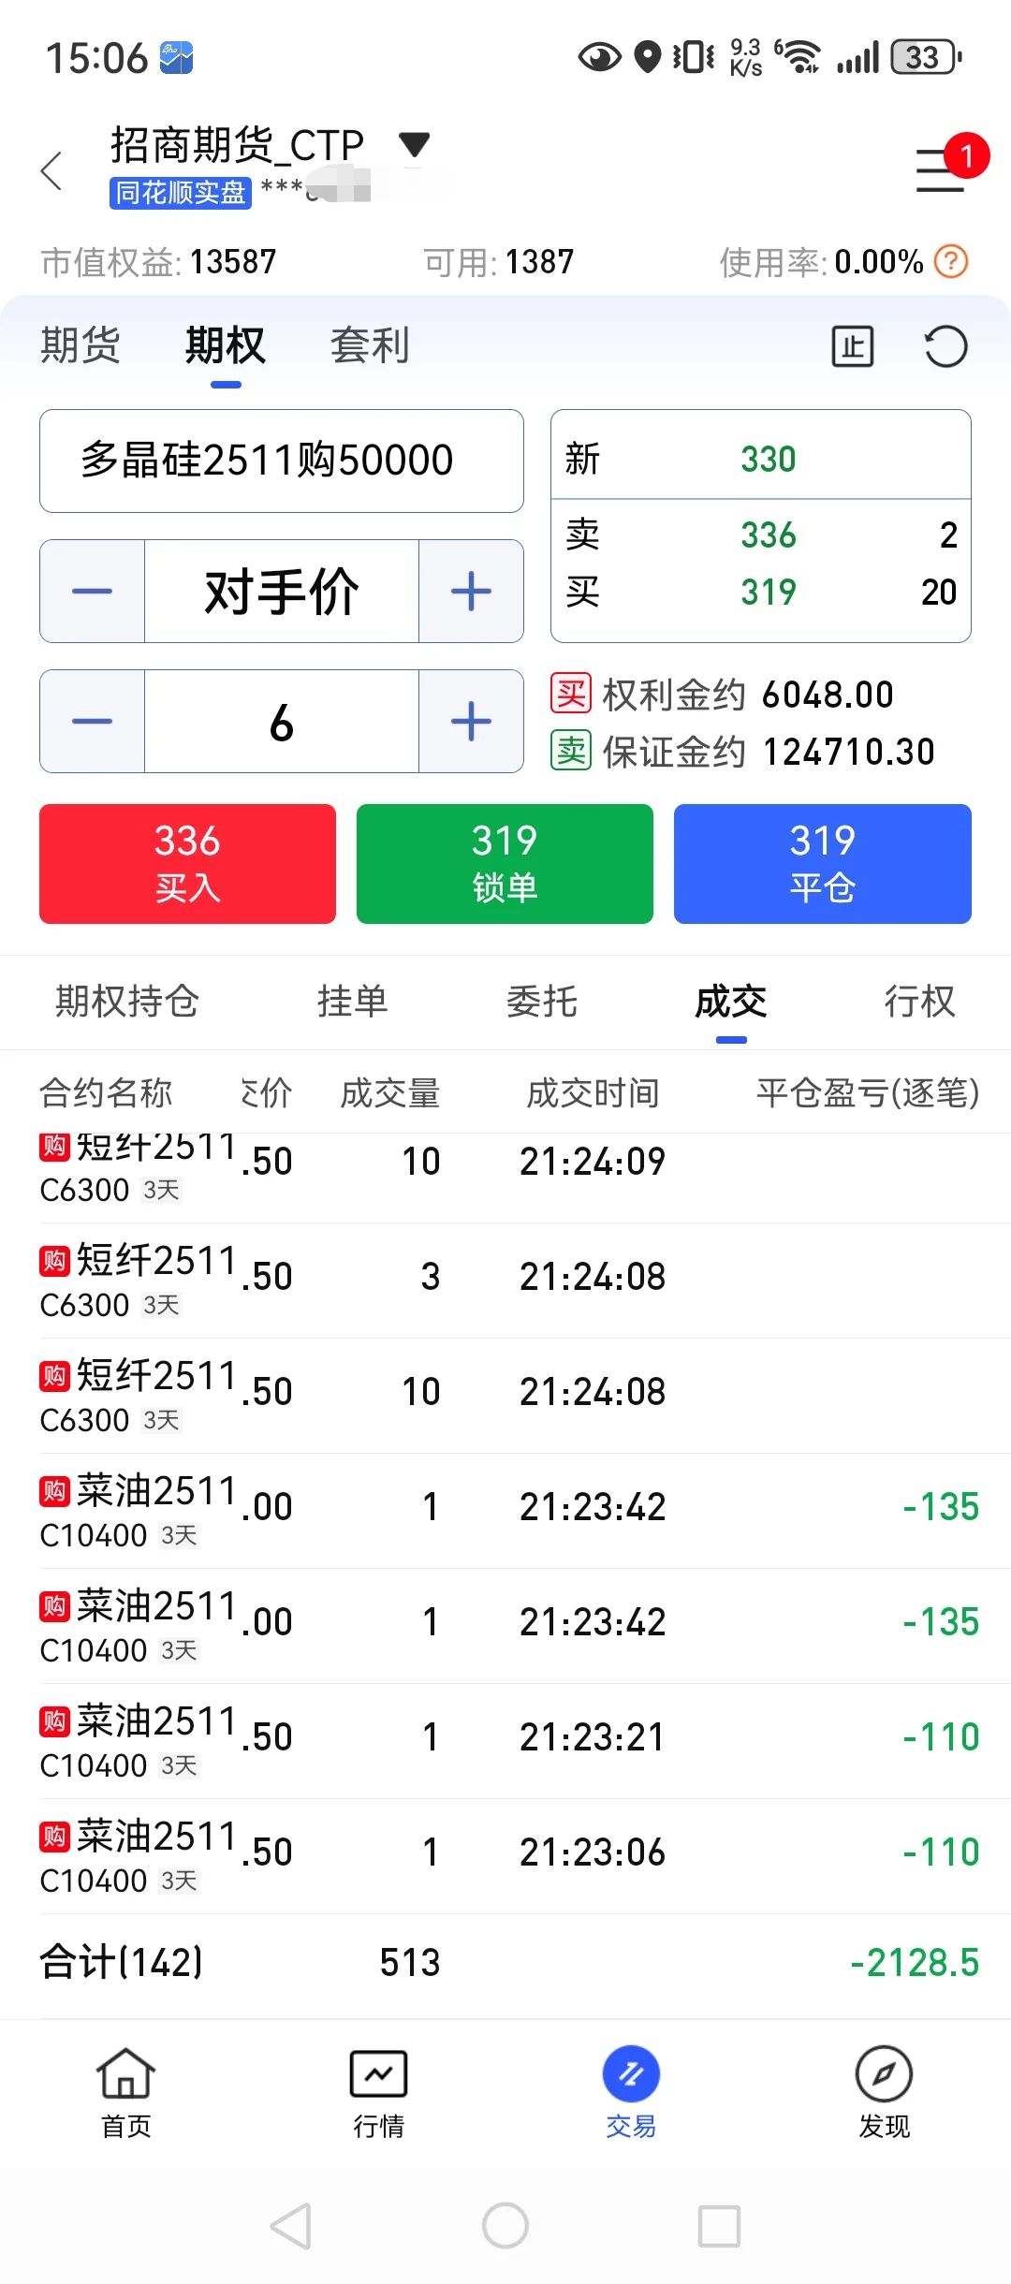Tap the battery indicator showing 33
The height and width of the screenshot is (2284, 1011).
tap(927, 57)
